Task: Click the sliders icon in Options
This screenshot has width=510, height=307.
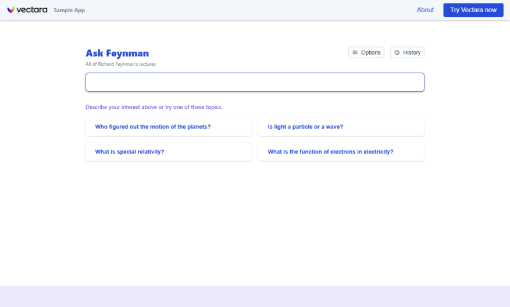Action: pyautogui.click(x=355, y=52)
